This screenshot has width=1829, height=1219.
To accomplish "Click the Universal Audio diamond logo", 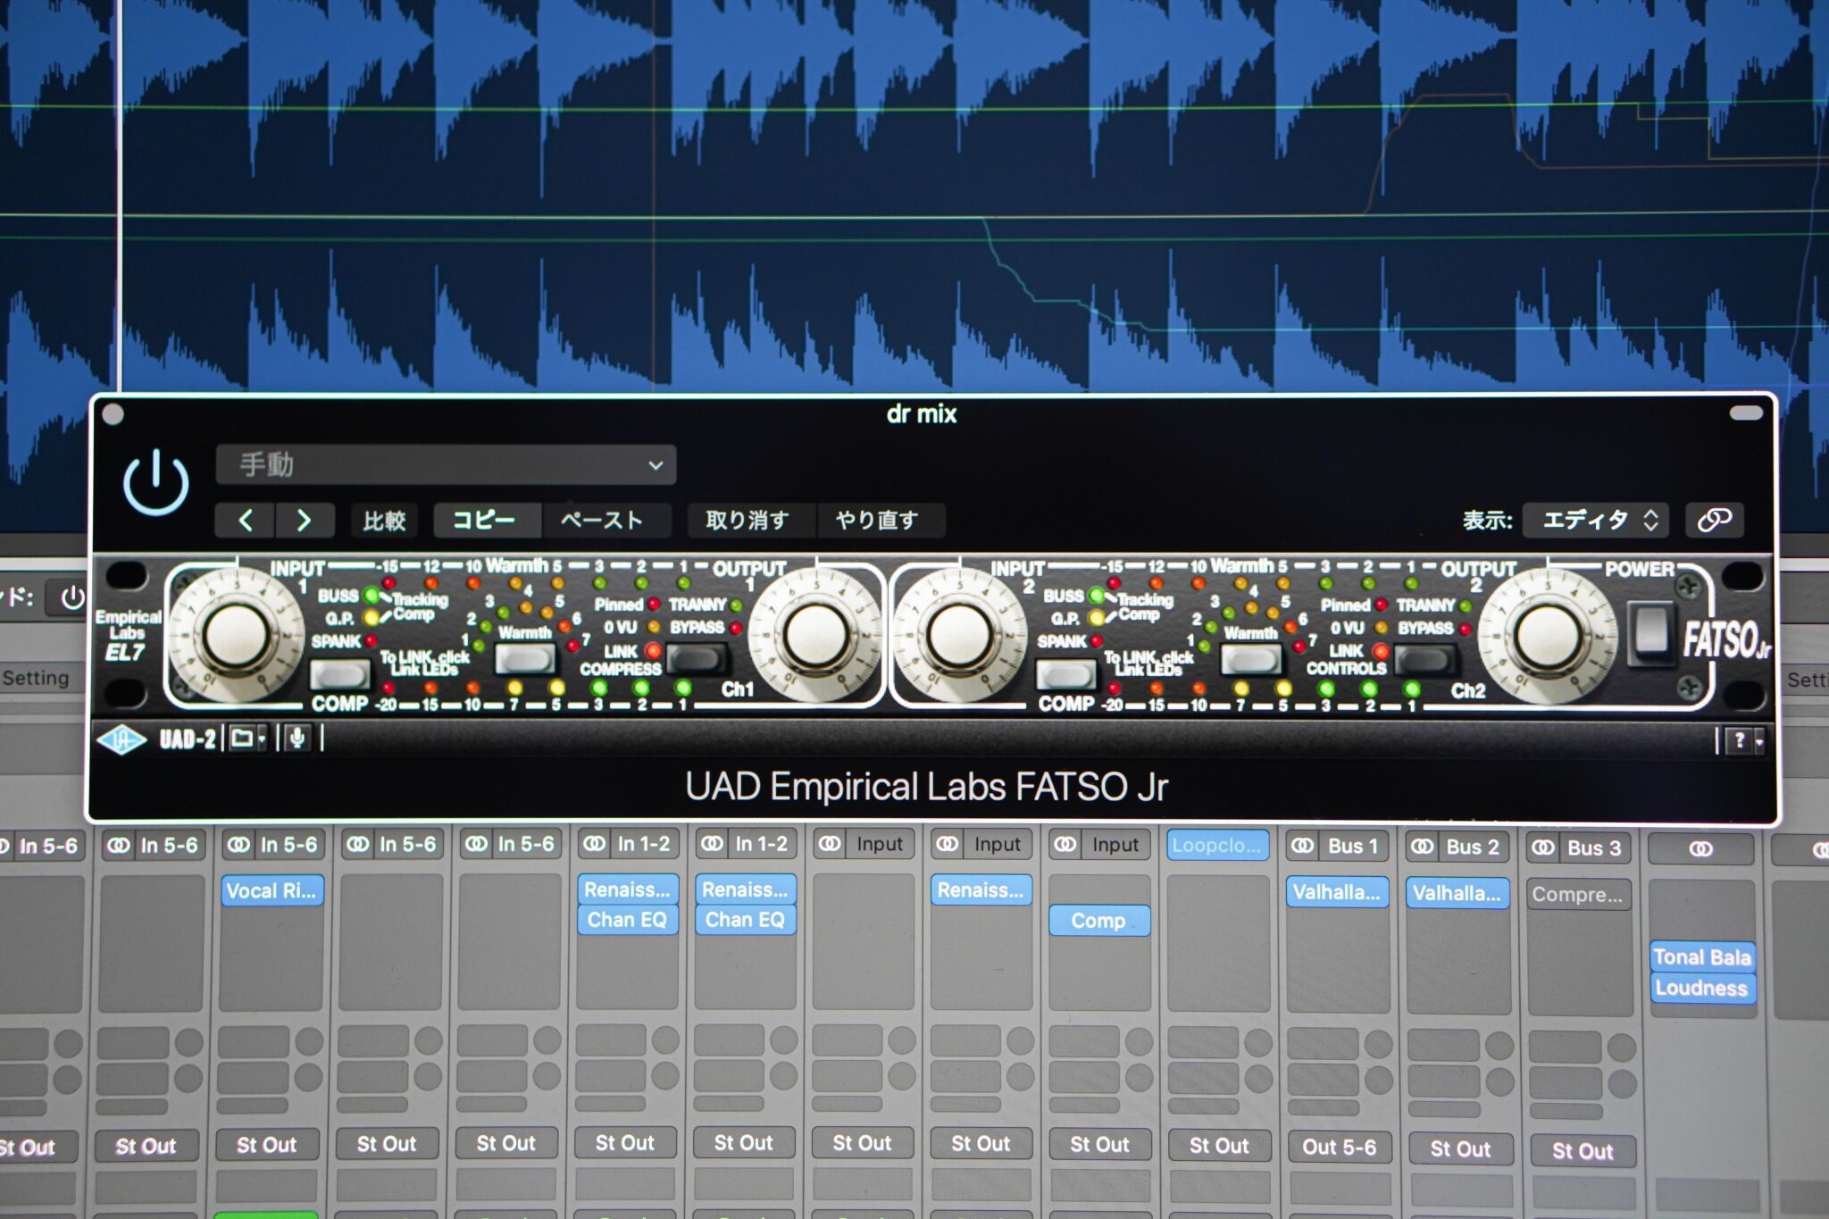I will 121,739.
